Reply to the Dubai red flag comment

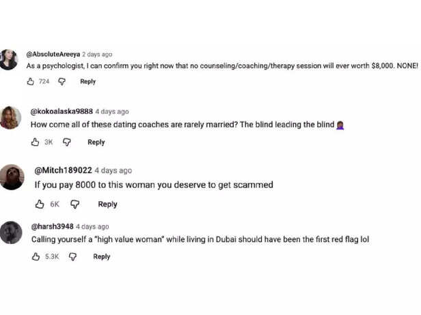coord(101,257)
